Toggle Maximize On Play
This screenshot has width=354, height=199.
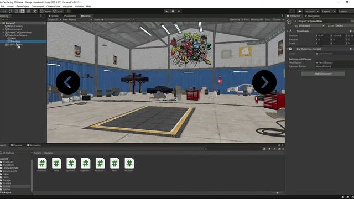pyautogui.click(x=239, y=20)
